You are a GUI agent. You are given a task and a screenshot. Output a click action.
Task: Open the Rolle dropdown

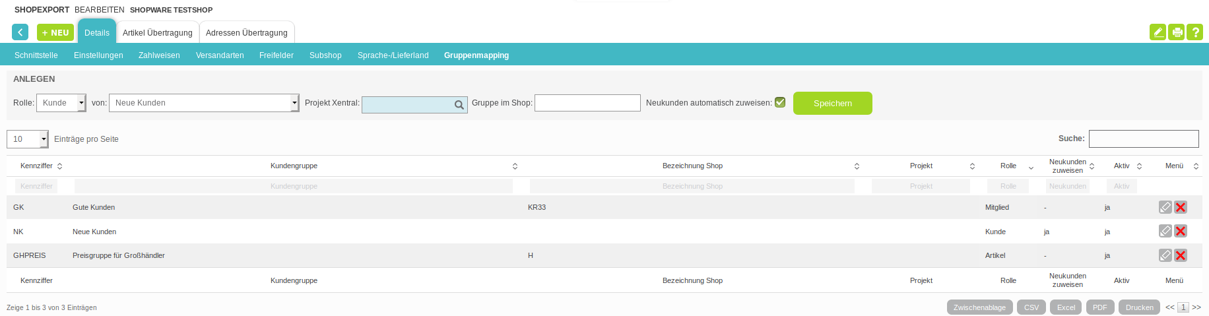coord(61,103)
